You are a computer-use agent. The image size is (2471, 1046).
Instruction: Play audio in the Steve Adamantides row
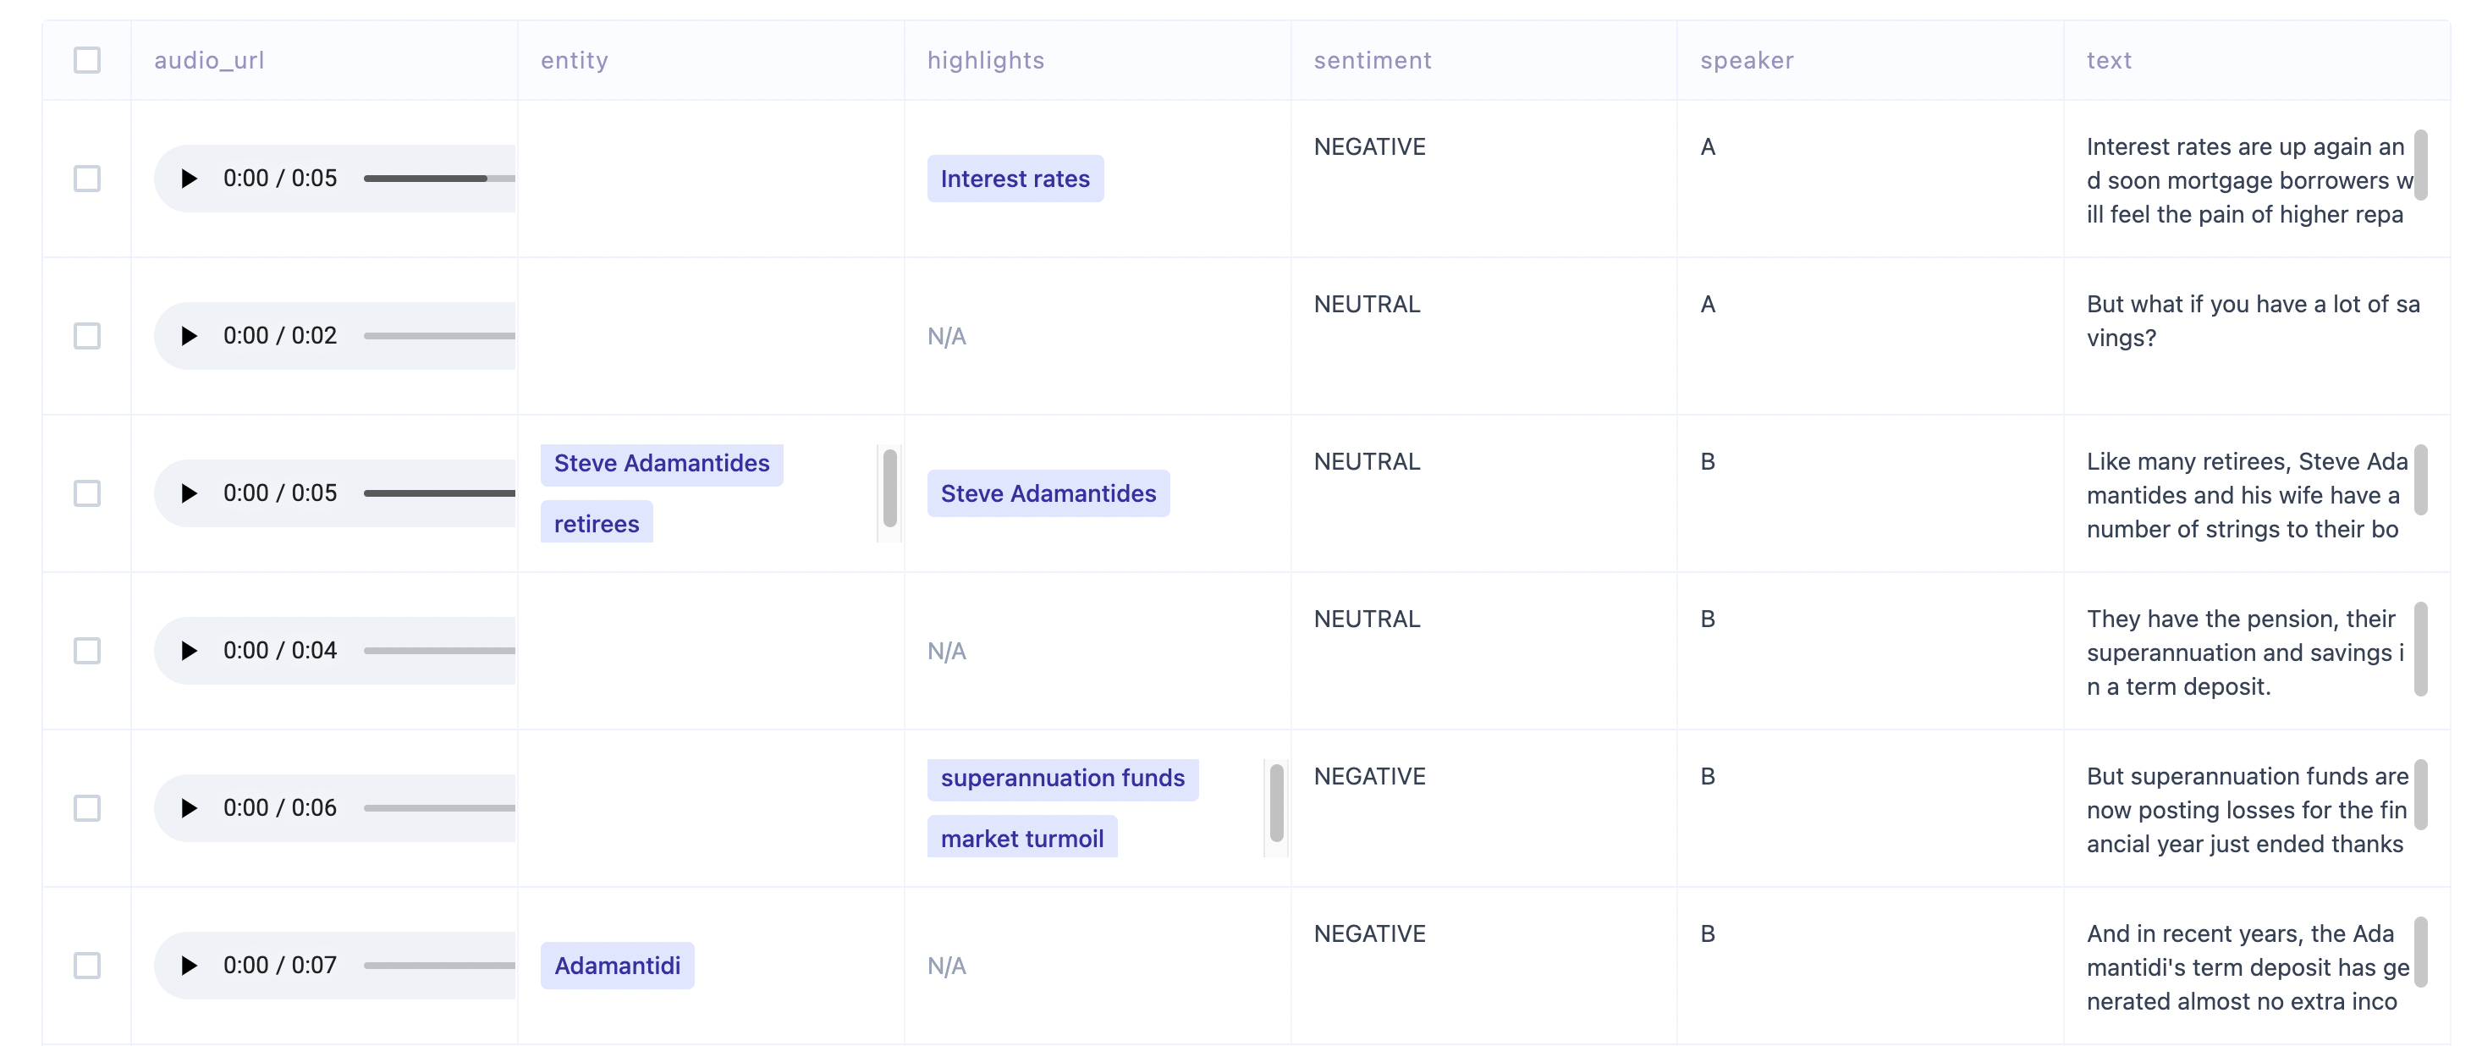pyautogui.click(x=189, y=493)
